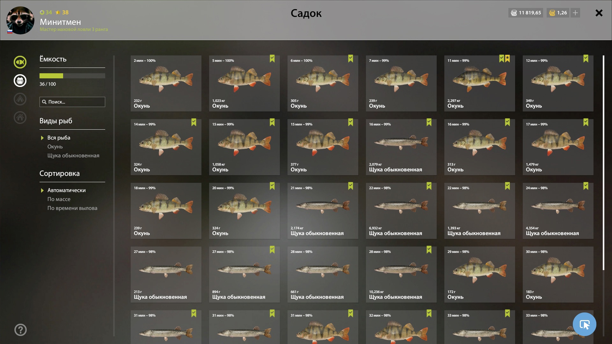The height and width of the screenshot is (344, 612).
Task: Sort fish По времени вылова
Action: pos(72,208)
